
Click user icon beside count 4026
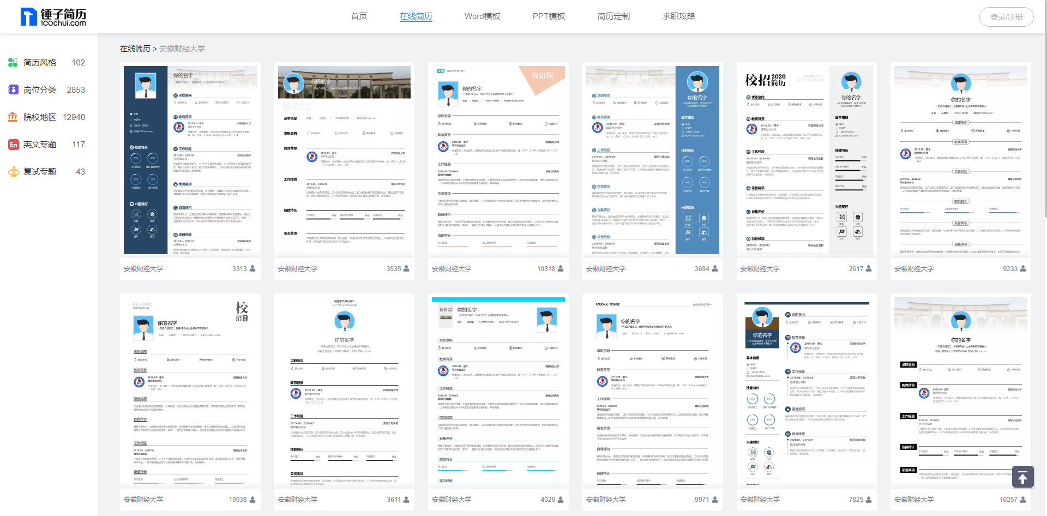coord(561,499)
